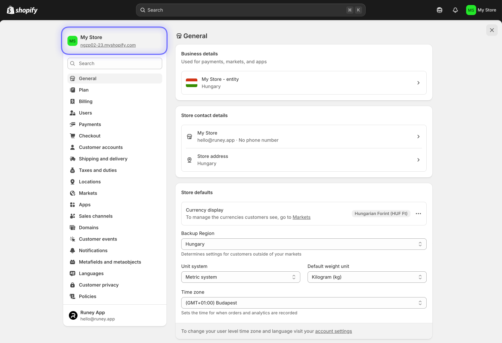The image size is (502, 343).
Task: Focus the top Shopify search bar
Action: click(x=251, y=10)
